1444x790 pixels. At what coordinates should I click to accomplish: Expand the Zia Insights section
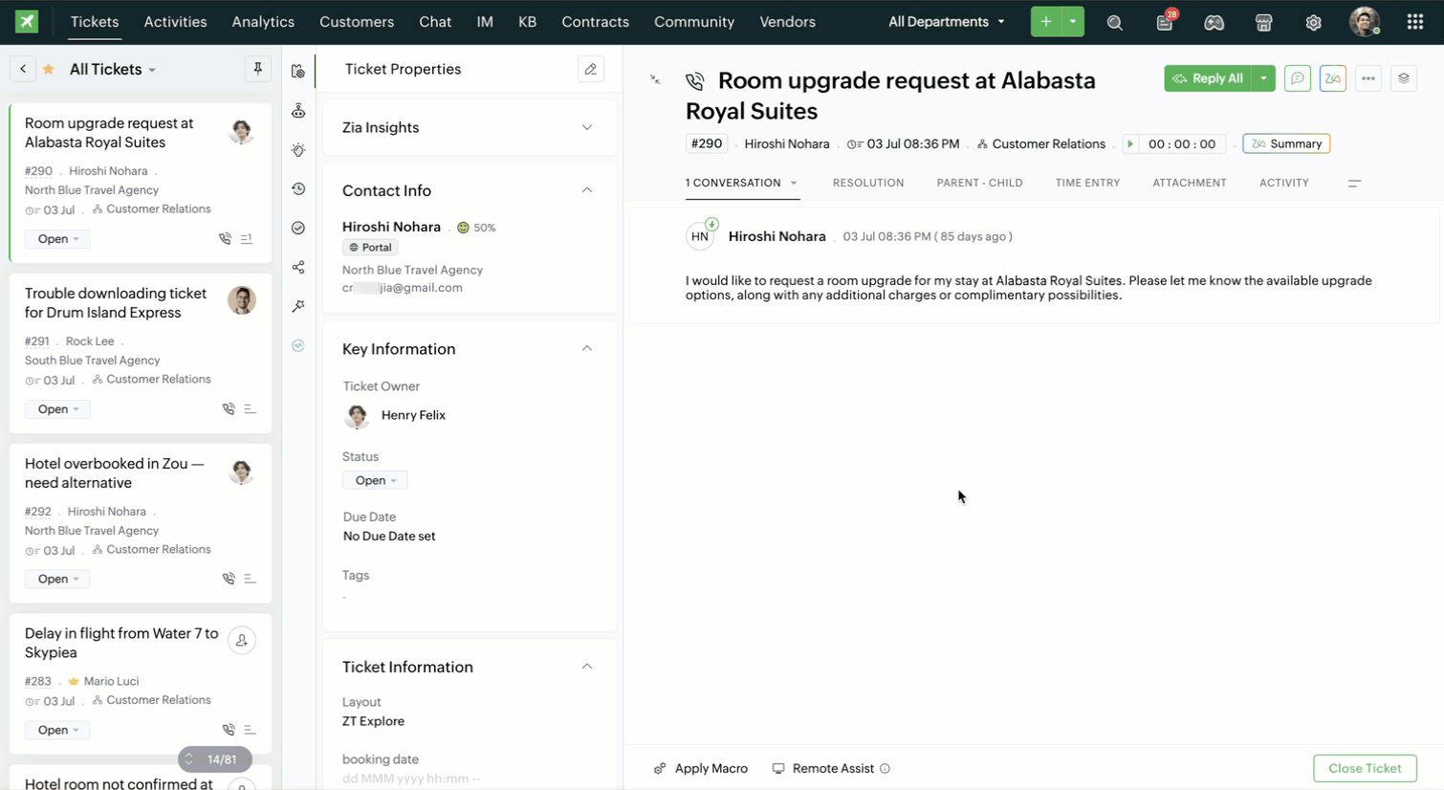click(586, 127)
